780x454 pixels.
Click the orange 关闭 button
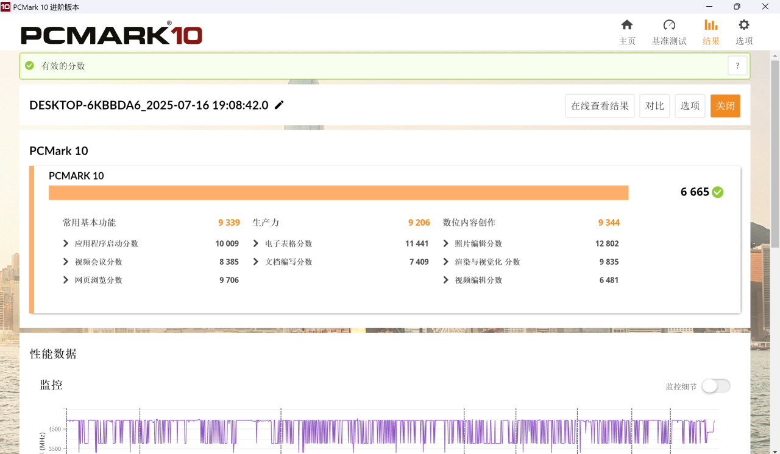(x=725, y=106)
